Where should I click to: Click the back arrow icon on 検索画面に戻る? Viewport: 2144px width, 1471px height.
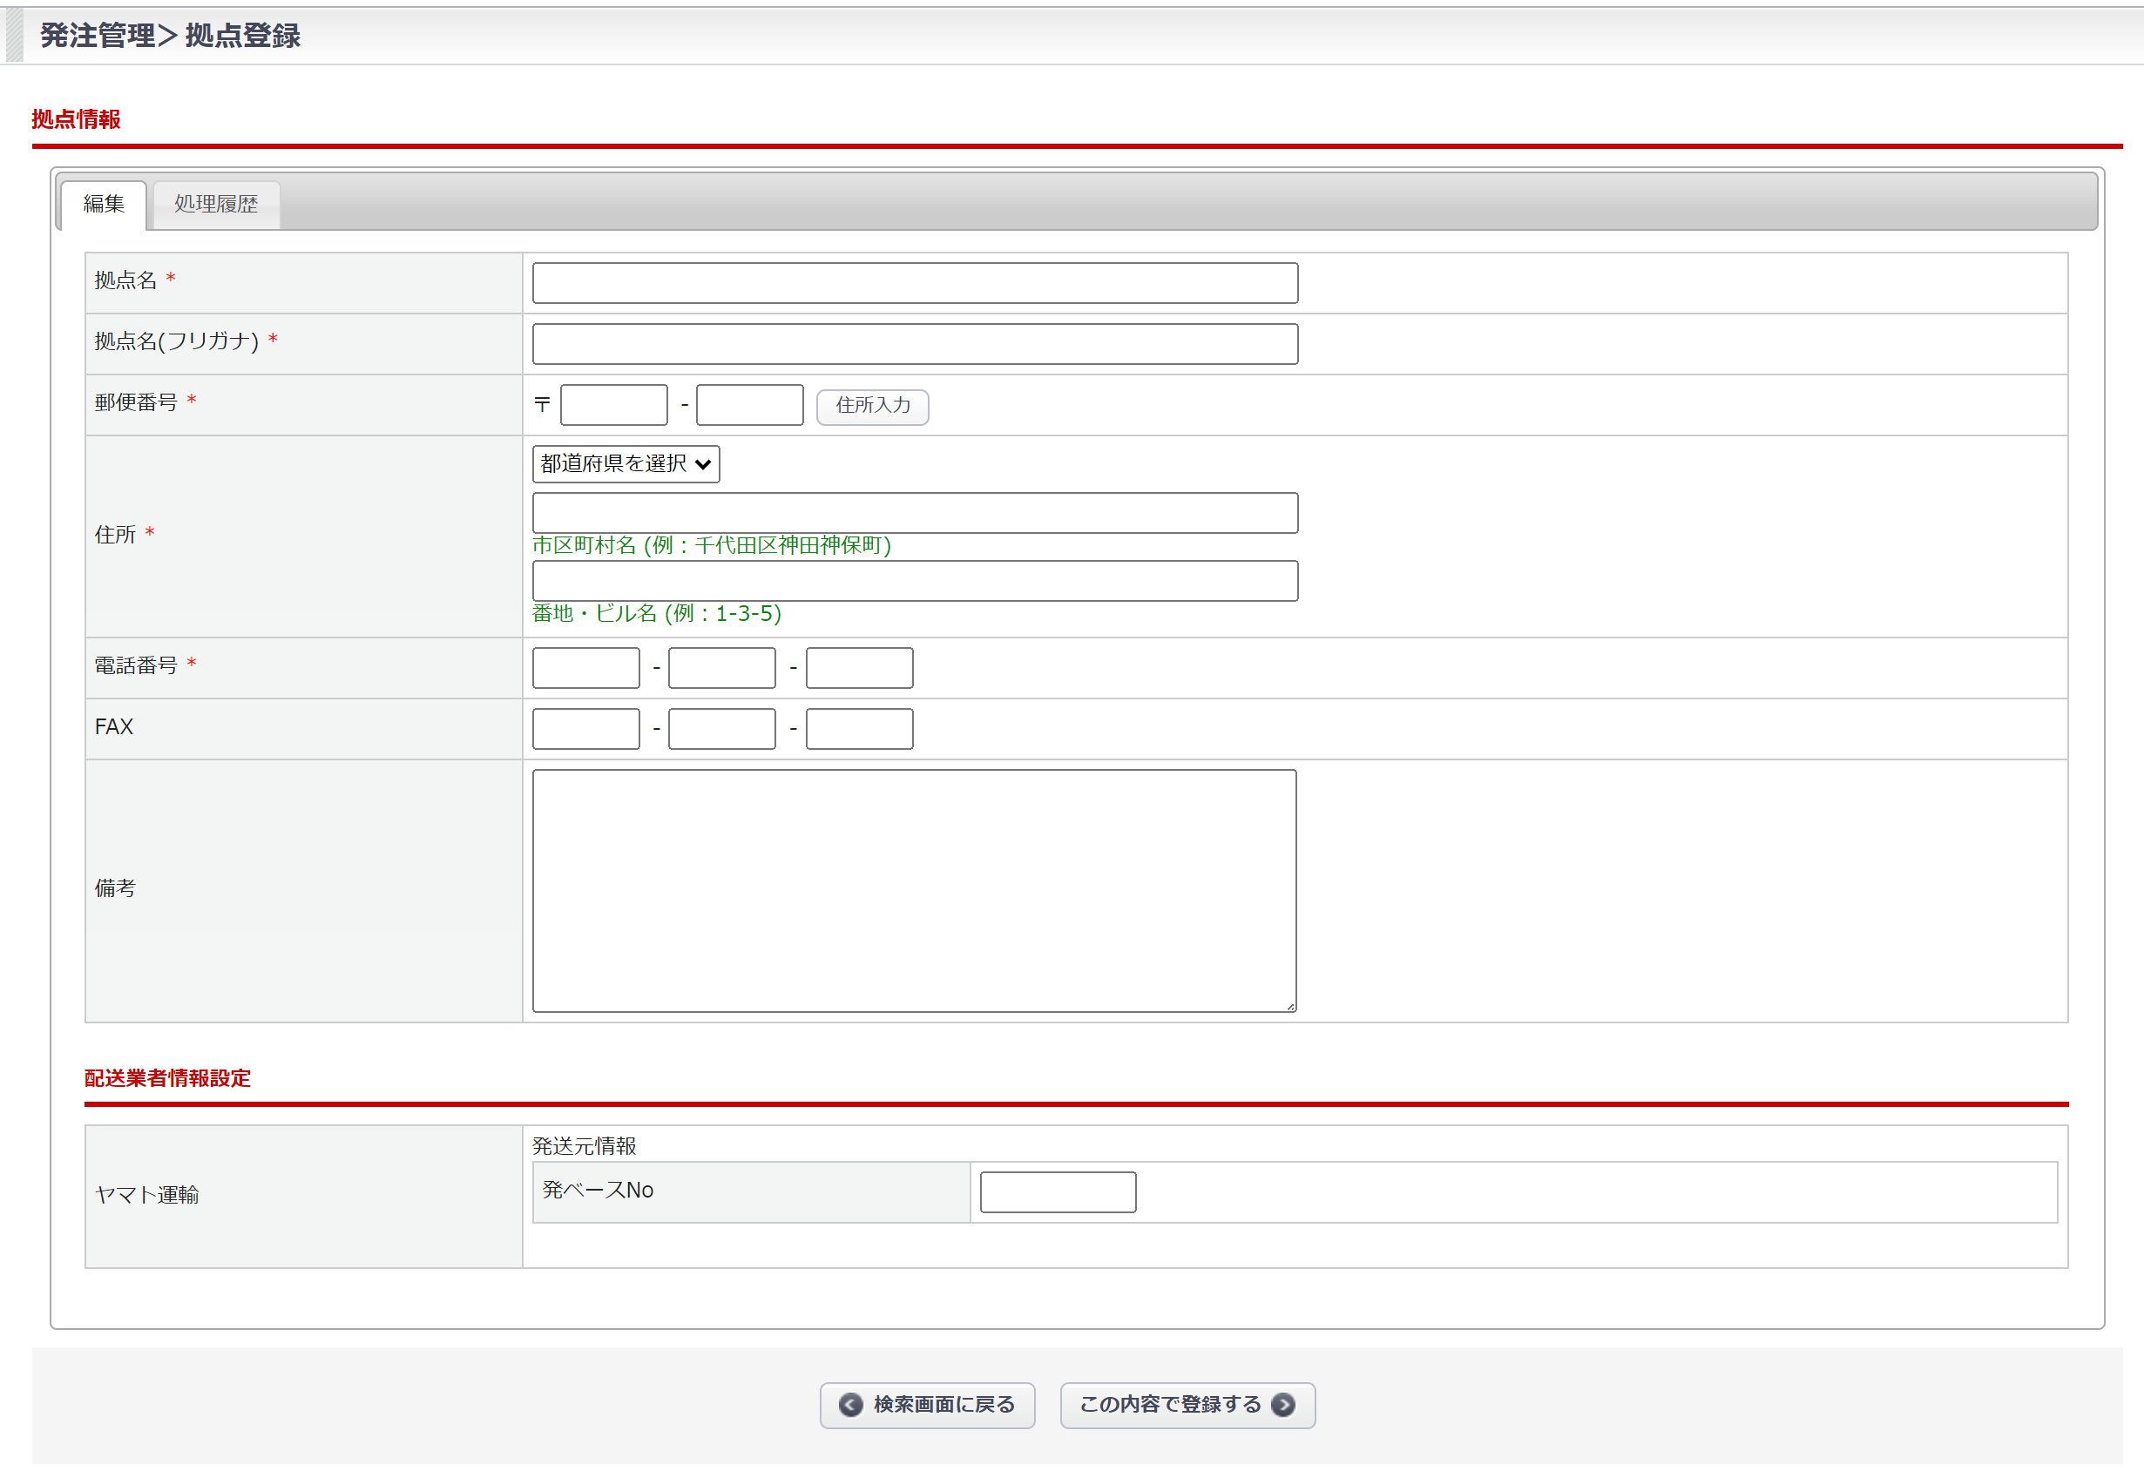[x=849, y=1404]
